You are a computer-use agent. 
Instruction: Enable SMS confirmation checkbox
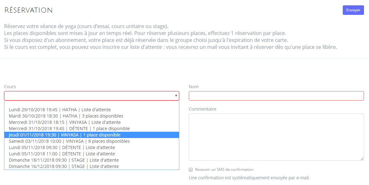pyautogui.click(x=191, y=170)
